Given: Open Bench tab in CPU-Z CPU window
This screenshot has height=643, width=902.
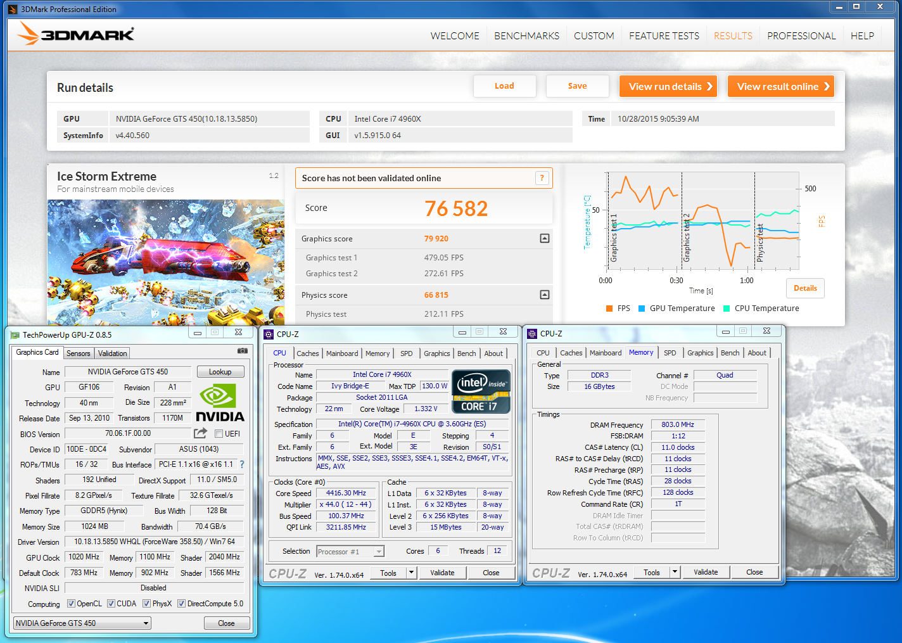Looking at the screenshot, I should coord(467,353).
